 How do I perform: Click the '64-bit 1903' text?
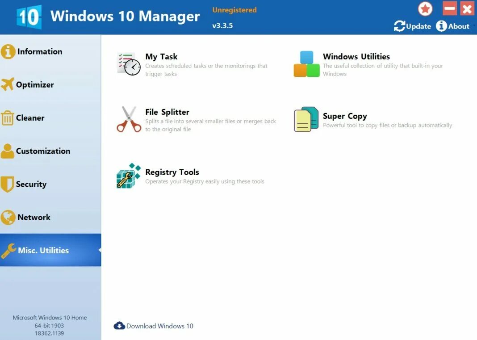point(49,325)
